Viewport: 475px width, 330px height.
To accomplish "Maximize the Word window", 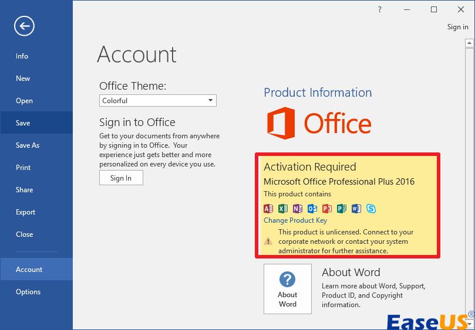I will coord(434,10).
